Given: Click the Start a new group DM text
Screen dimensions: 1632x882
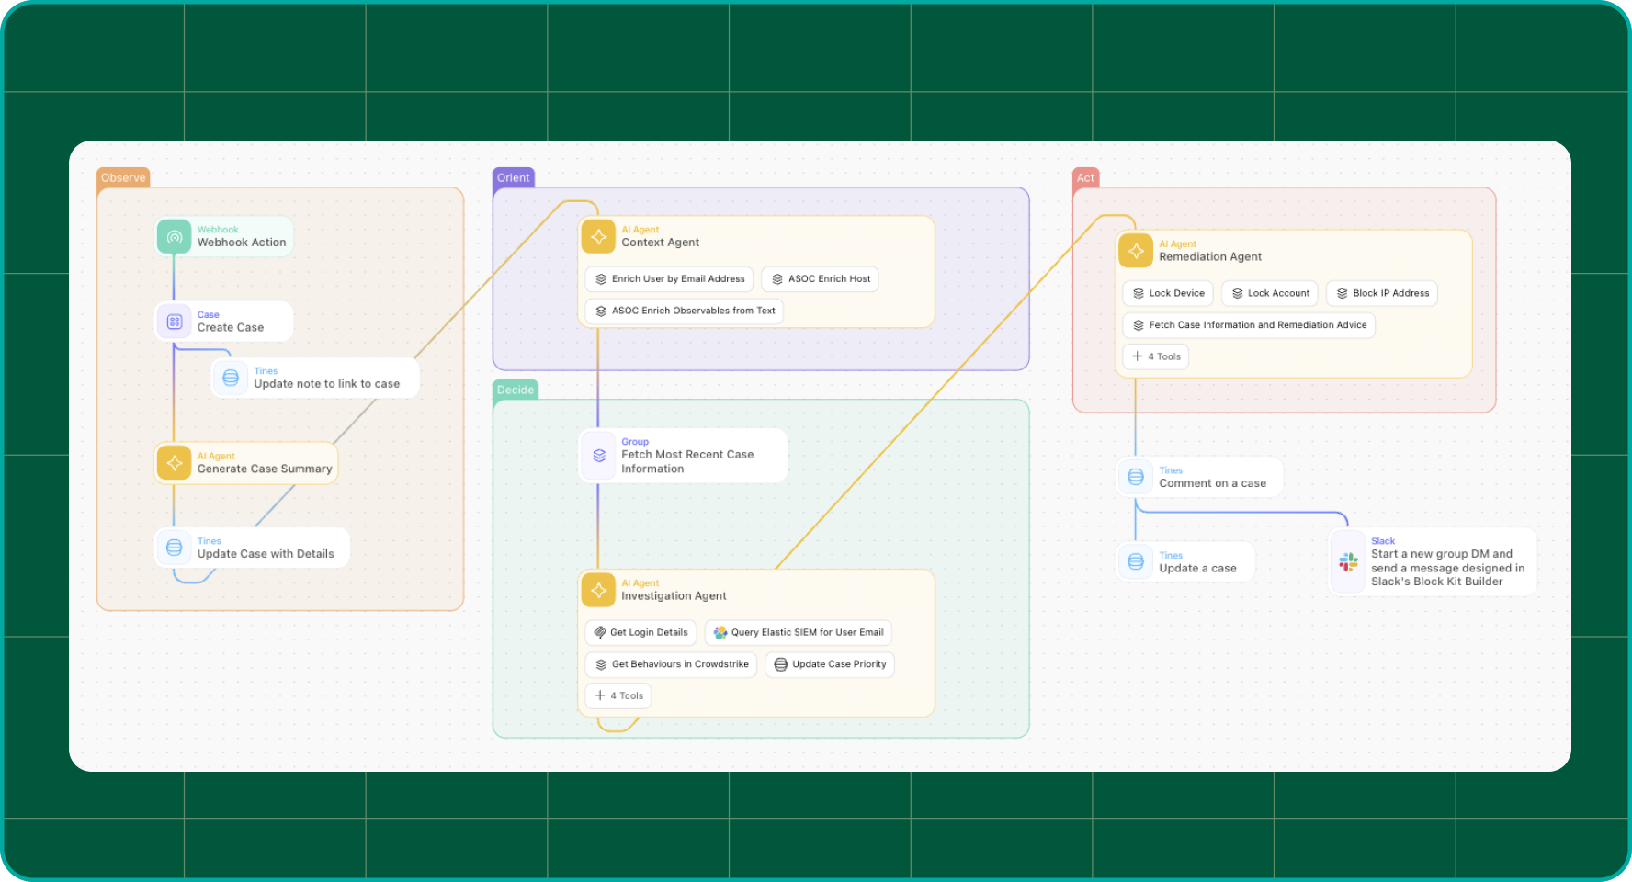Looking at the screenshot, I should [x=1448, y=568].
